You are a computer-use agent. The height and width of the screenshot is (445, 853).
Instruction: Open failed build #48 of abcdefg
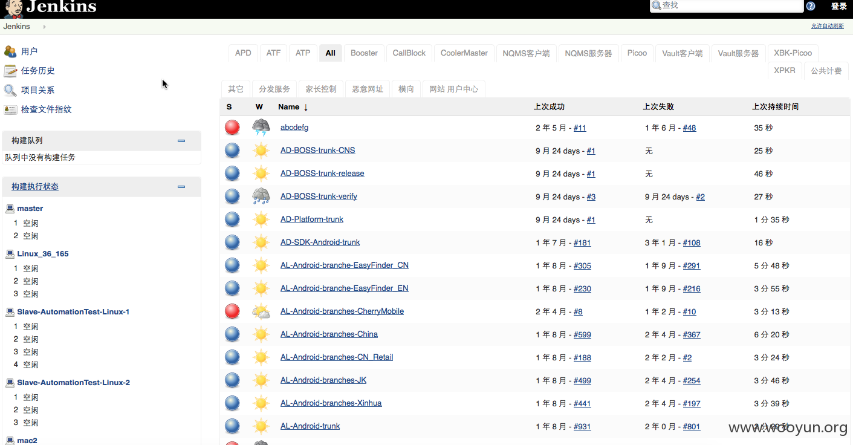(x=690, y=128)
